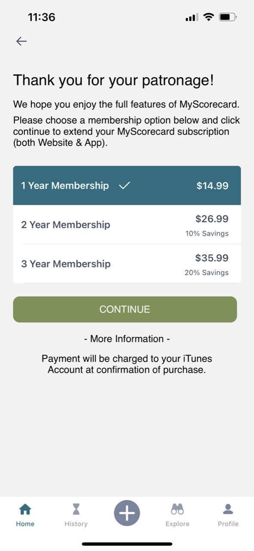Select the 2 Year Membership option
Image resolution: width=254 pixels, height=551 pixels.
[x=127, y=225]
